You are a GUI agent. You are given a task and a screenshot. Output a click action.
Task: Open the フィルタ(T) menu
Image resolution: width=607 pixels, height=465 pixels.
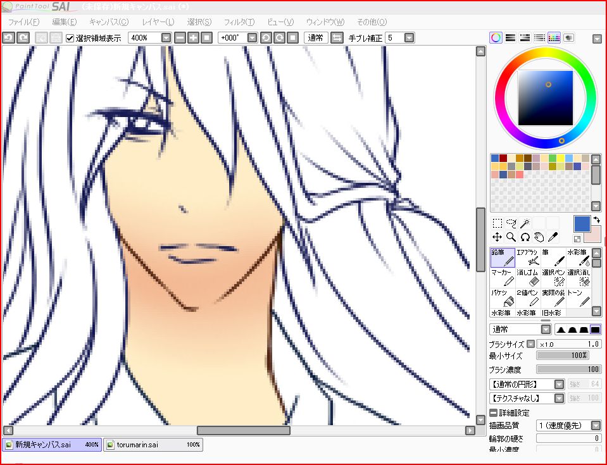[x=239, y=22]
